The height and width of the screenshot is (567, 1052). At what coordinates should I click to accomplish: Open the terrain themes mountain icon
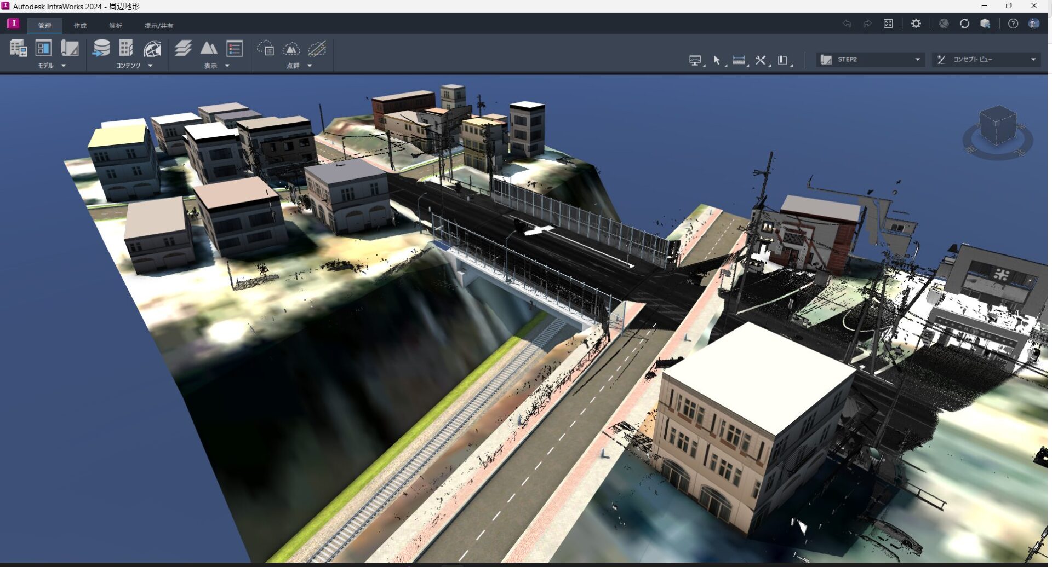click(209, 49)
